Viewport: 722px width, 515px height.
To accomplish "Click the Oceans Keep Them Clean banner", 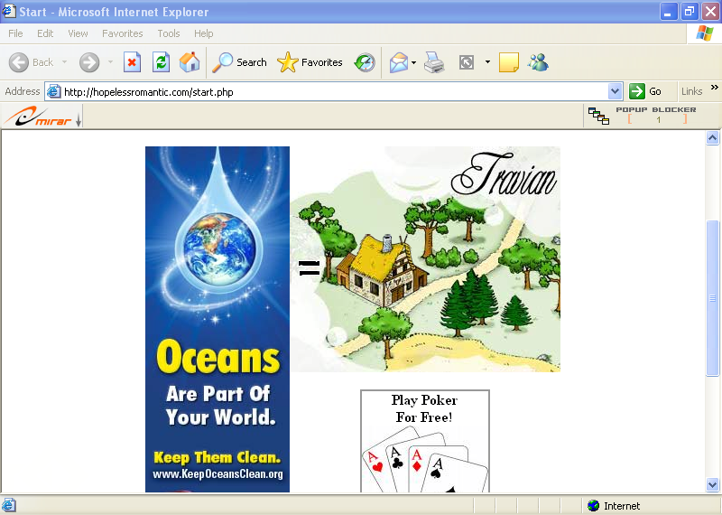I will (218, 319).
